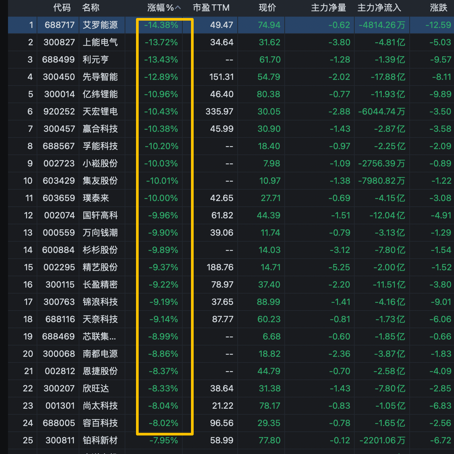454x454 pixels.
Task: Select stock 容百科技
Action: tap(100, 423)
